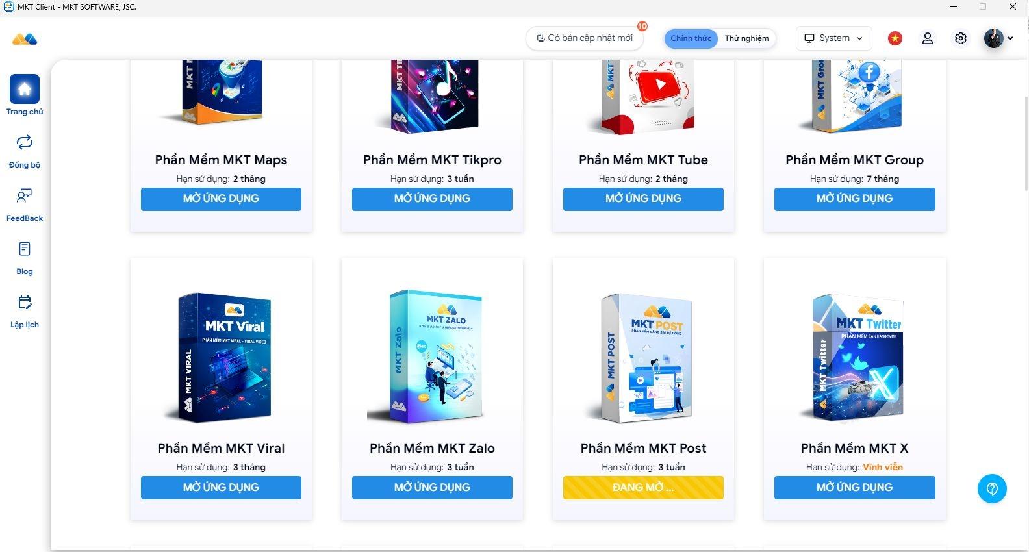Switch to Thử nghiệm mode
Screen dimensions: 1029x552
746,38
